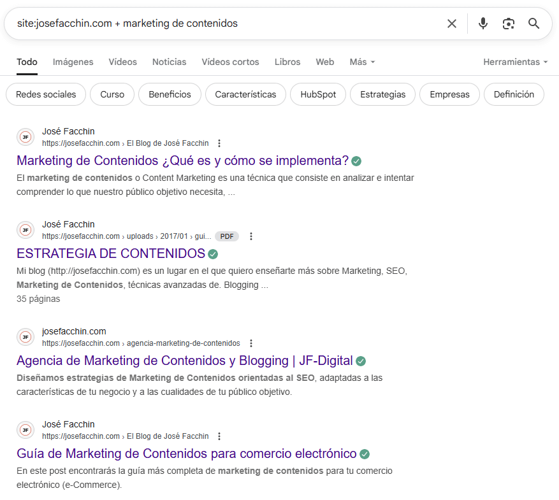Open more options for agencia-marketing-de-contenidos result
Viewport: 559px width, 500px height.
coord(251,343)
